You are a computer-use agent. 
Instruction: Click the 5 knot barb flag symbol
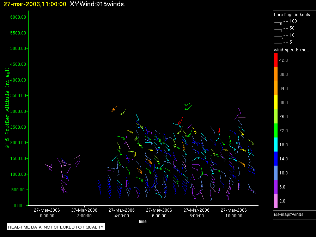tap(278, 44)
